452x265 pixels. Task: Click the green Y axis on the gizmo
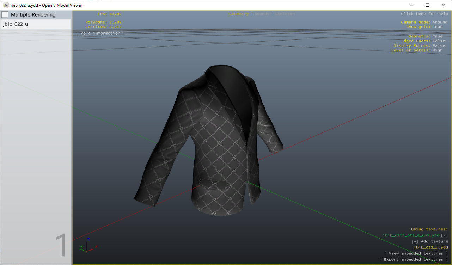81,247
